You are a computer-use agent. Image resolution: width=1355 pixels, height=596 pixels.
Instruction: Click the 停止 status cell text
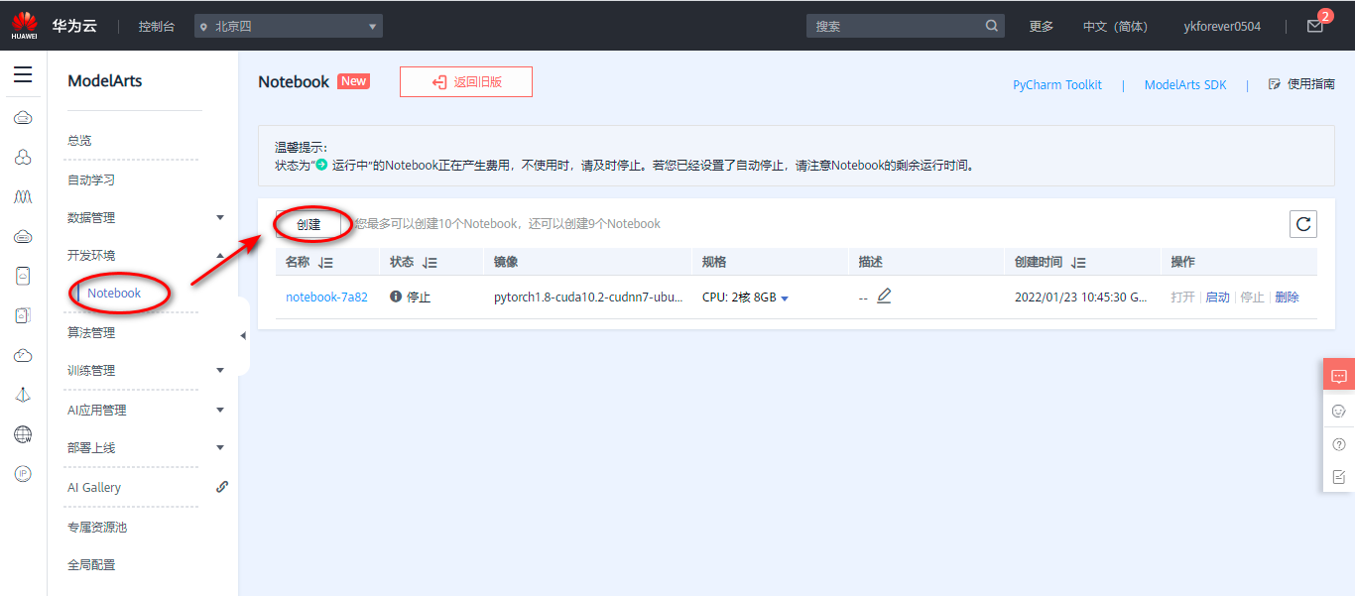coord(419,297)
